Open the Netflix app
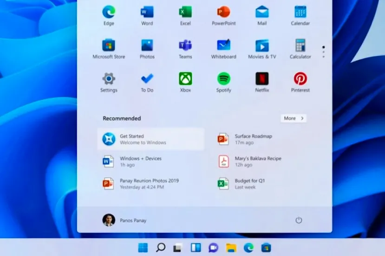The width and height of the screenshot is (385, 256). pos(262,82)
